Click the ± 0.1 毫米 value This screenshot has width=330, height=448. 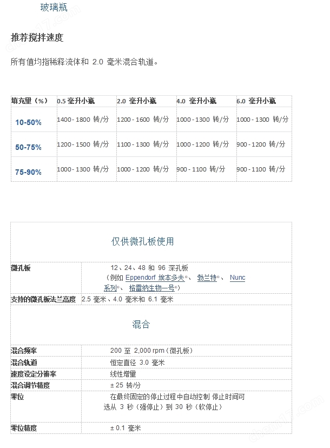126,428
